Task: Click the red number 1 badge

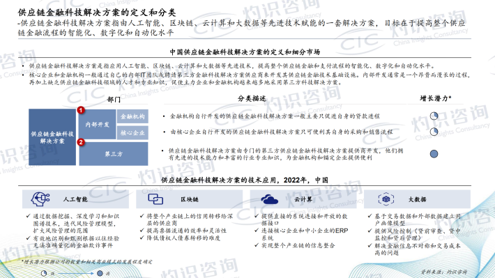Action: pos(81,110)
